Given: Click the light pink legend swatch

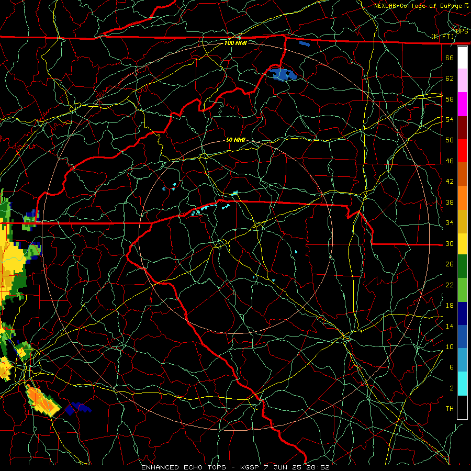Looking at the screenshot, I should click(462, 80).
